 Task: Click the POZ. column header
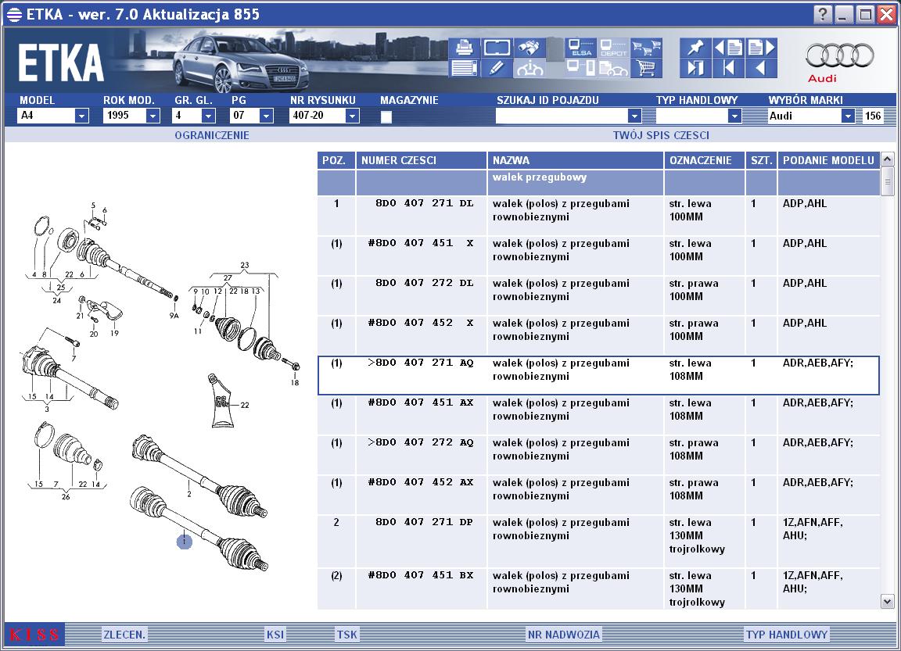[x=336, y=160]
